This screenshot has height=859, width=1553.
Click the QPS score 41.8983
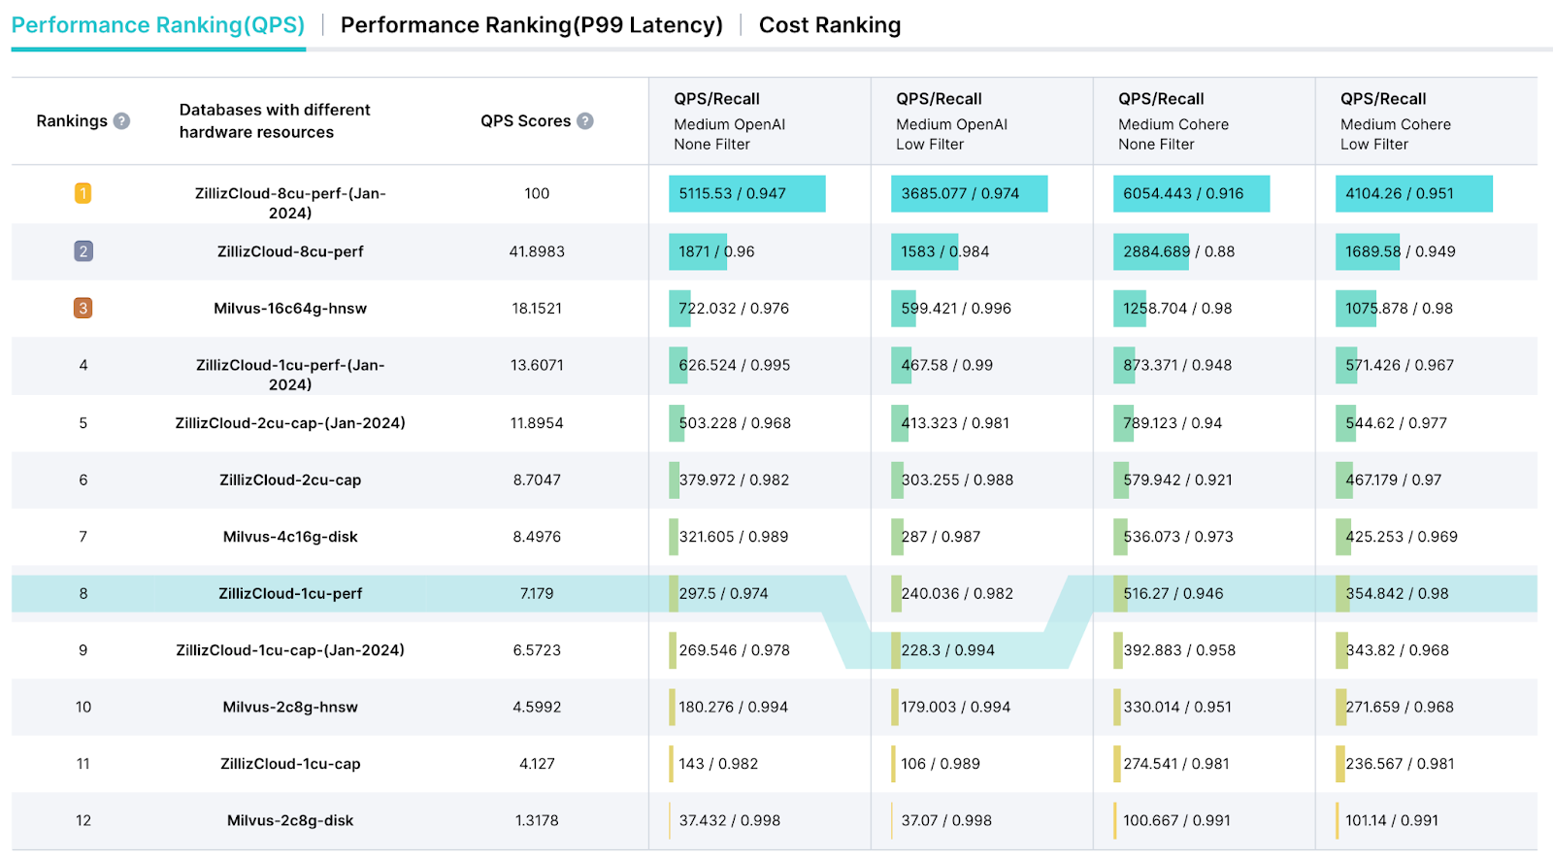537,251
